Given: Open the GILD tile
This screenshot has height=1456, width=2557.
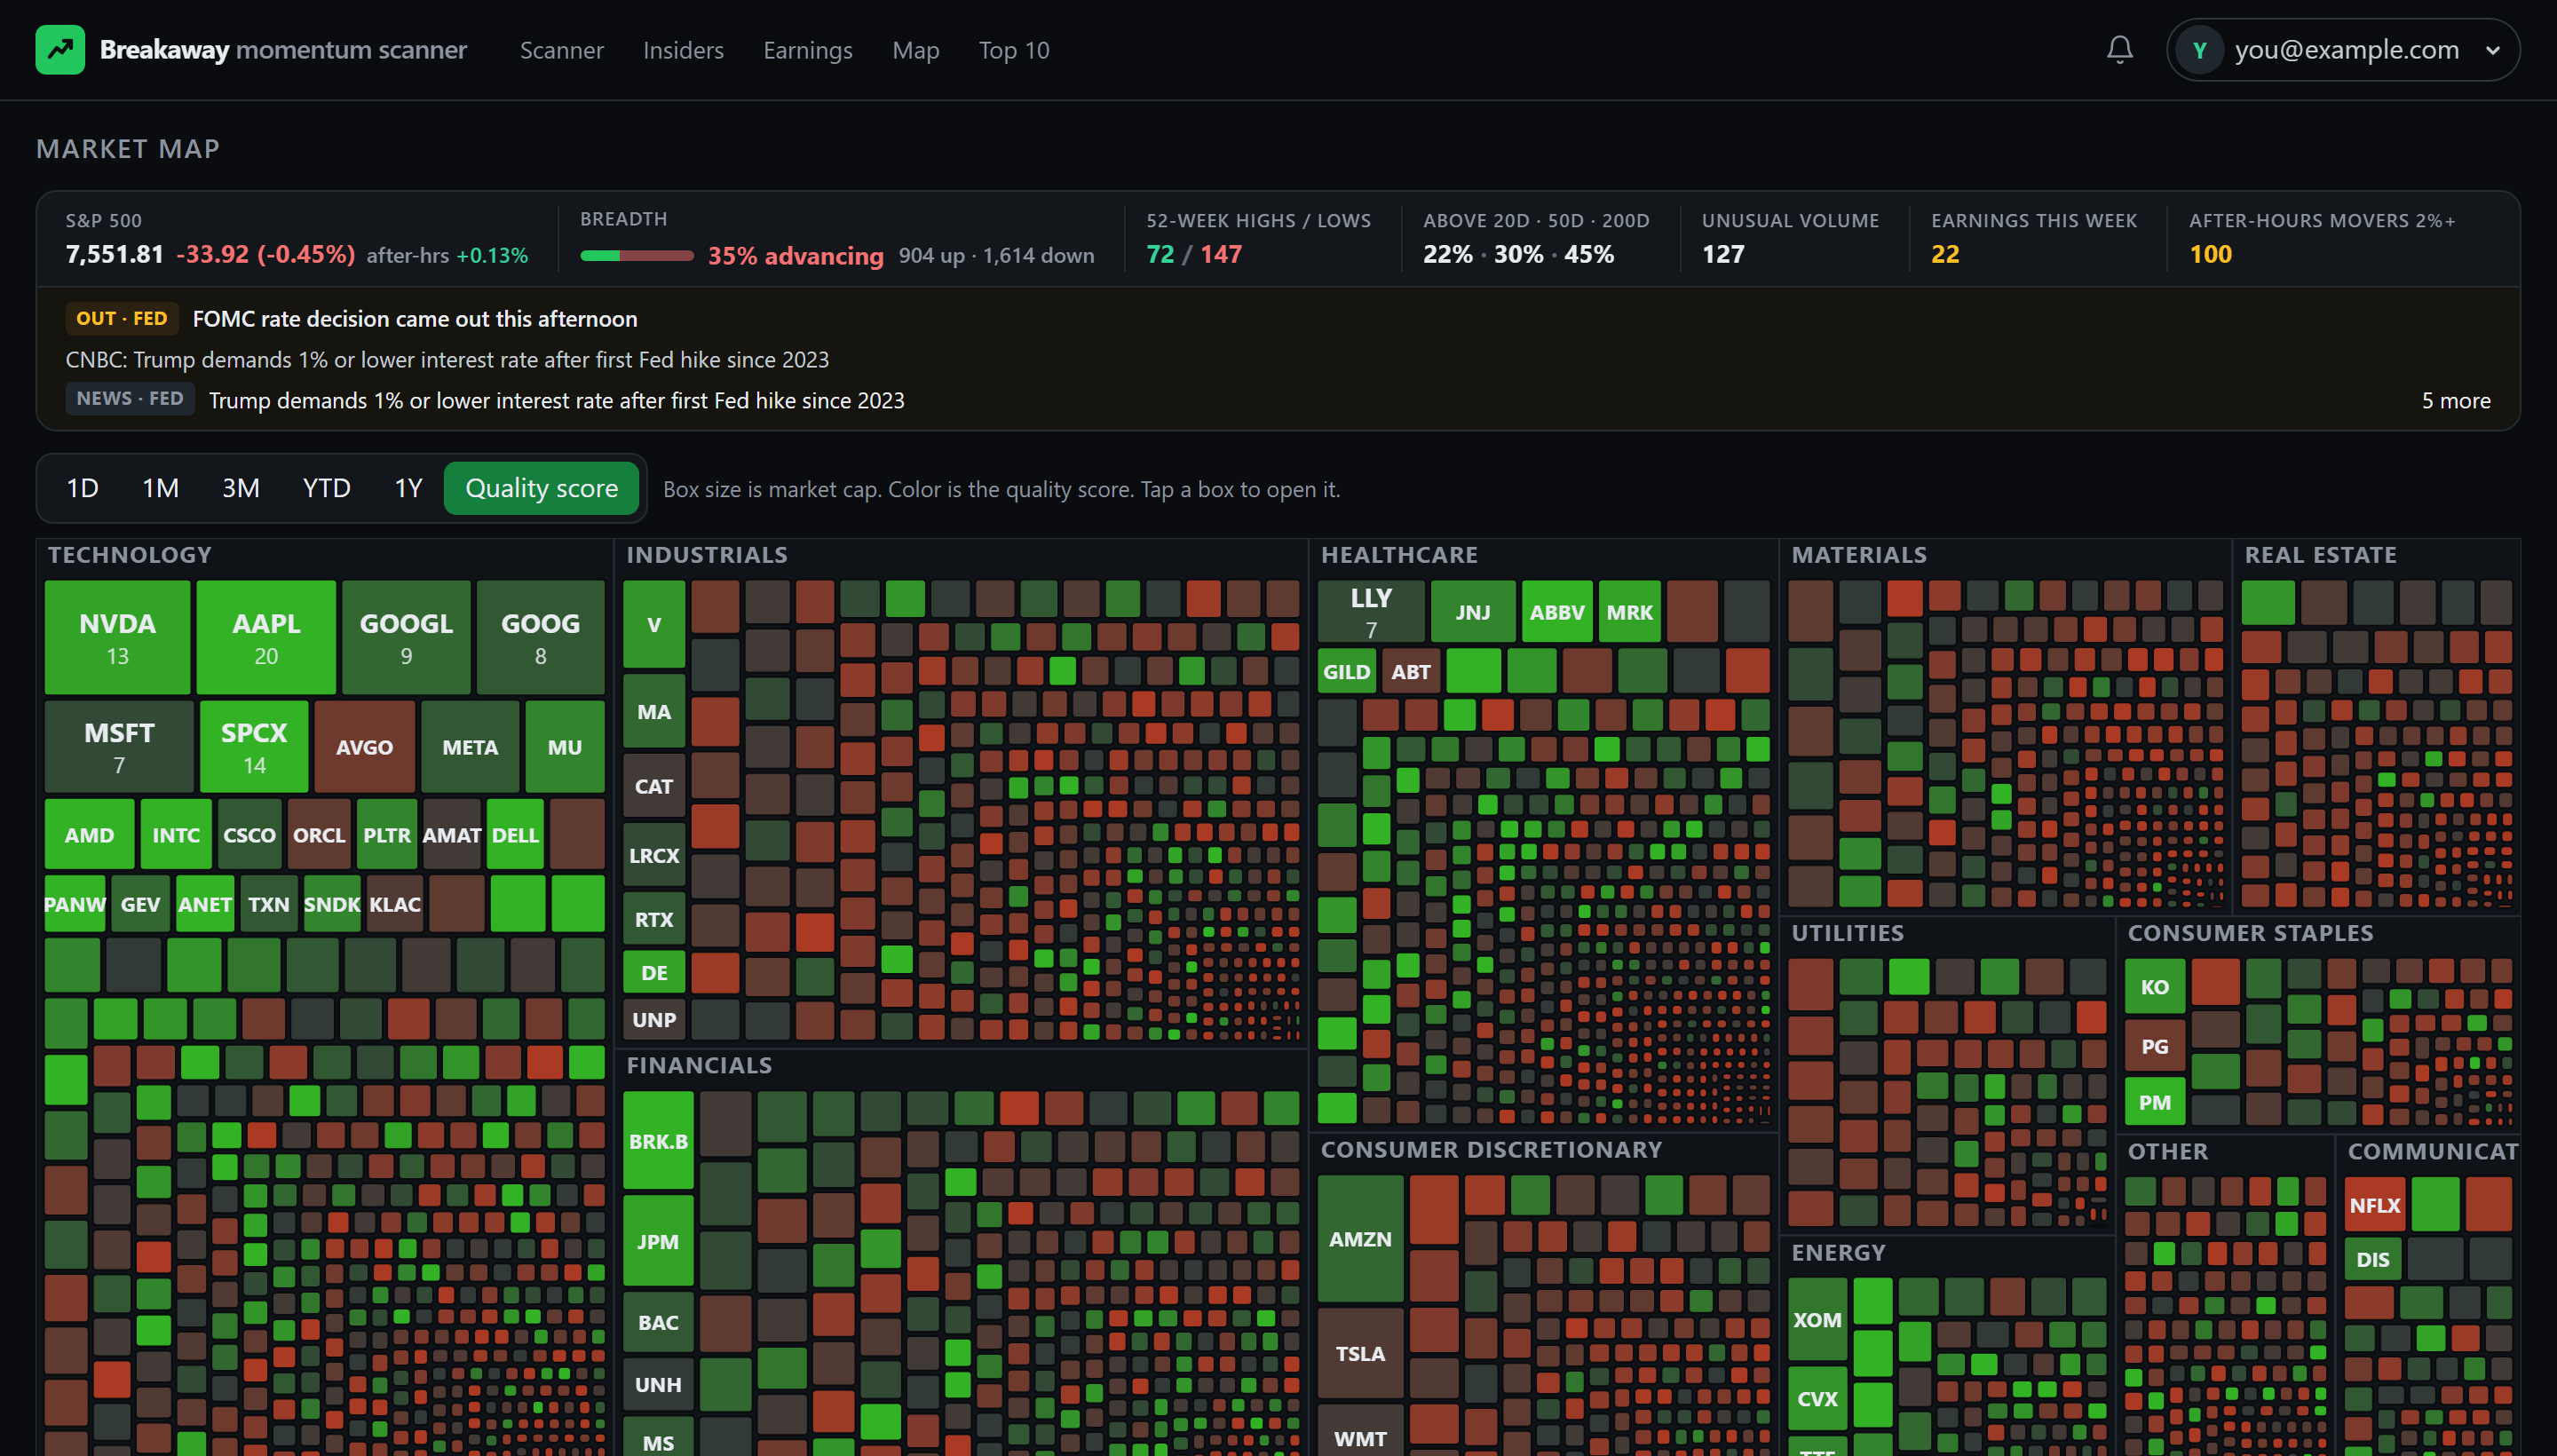Looking at the screenshot, I should 1346,671.
